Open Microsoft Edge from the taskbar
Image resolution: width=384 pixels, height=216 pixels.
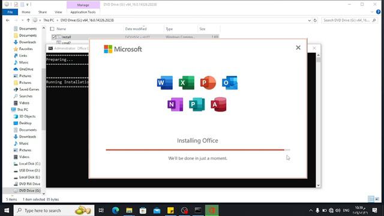(x=115, y=211)
